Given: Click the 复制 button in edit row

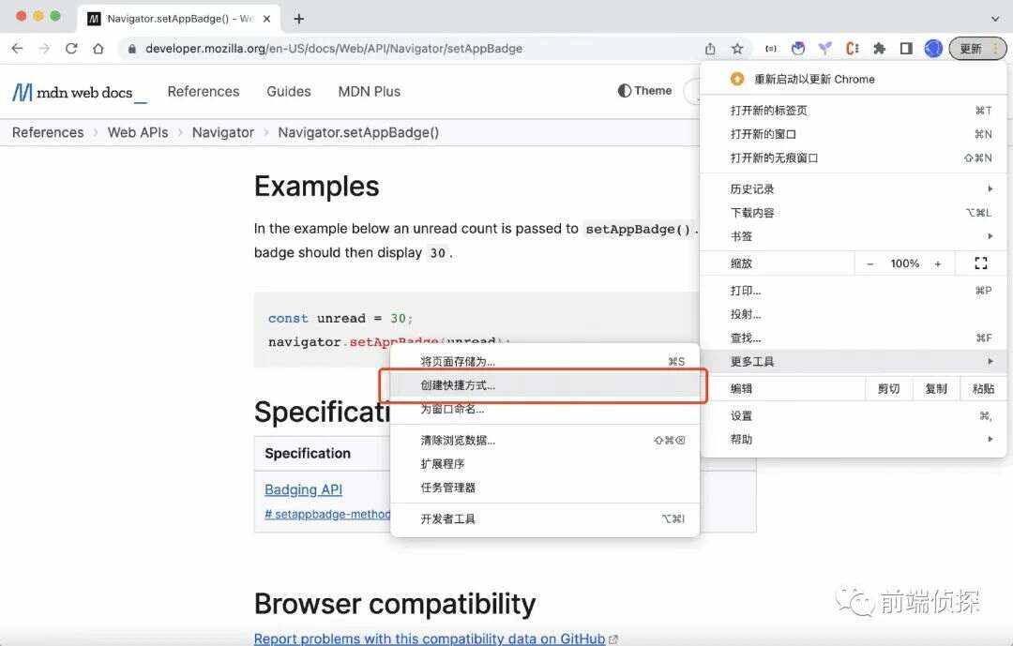Looking at the screenshot, I should coord(935,388).
